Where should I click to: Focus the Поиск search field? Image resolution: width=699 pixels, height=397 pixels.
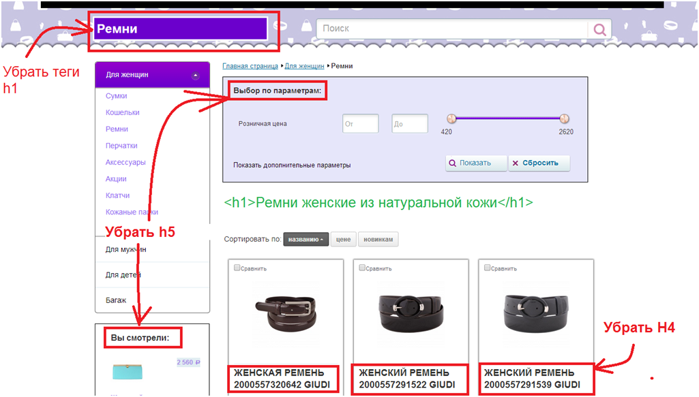click(451, 29)
